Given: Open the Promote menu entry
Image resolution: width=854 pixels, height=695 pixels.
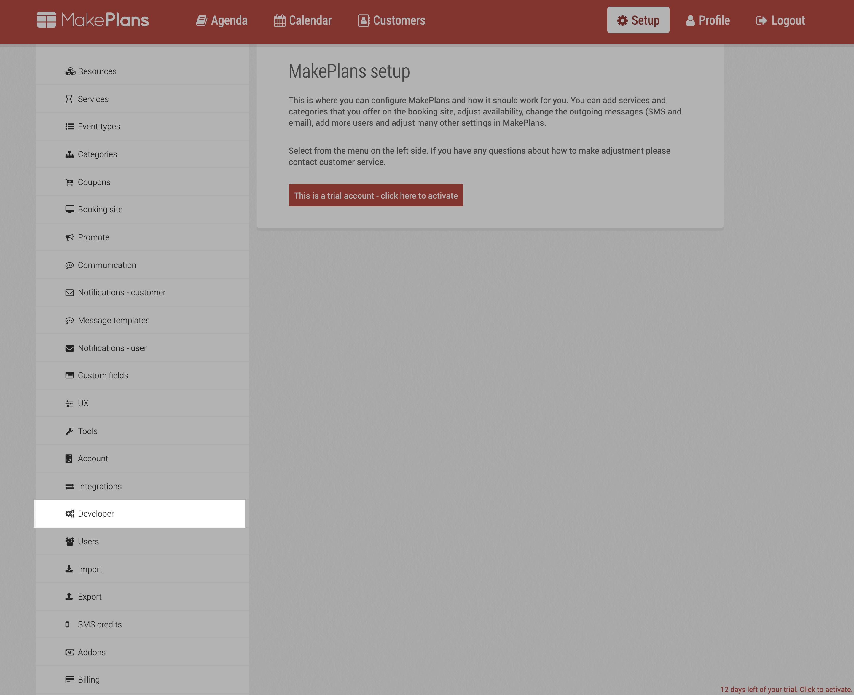Looking at the screenshot, I should click(142, 237).
